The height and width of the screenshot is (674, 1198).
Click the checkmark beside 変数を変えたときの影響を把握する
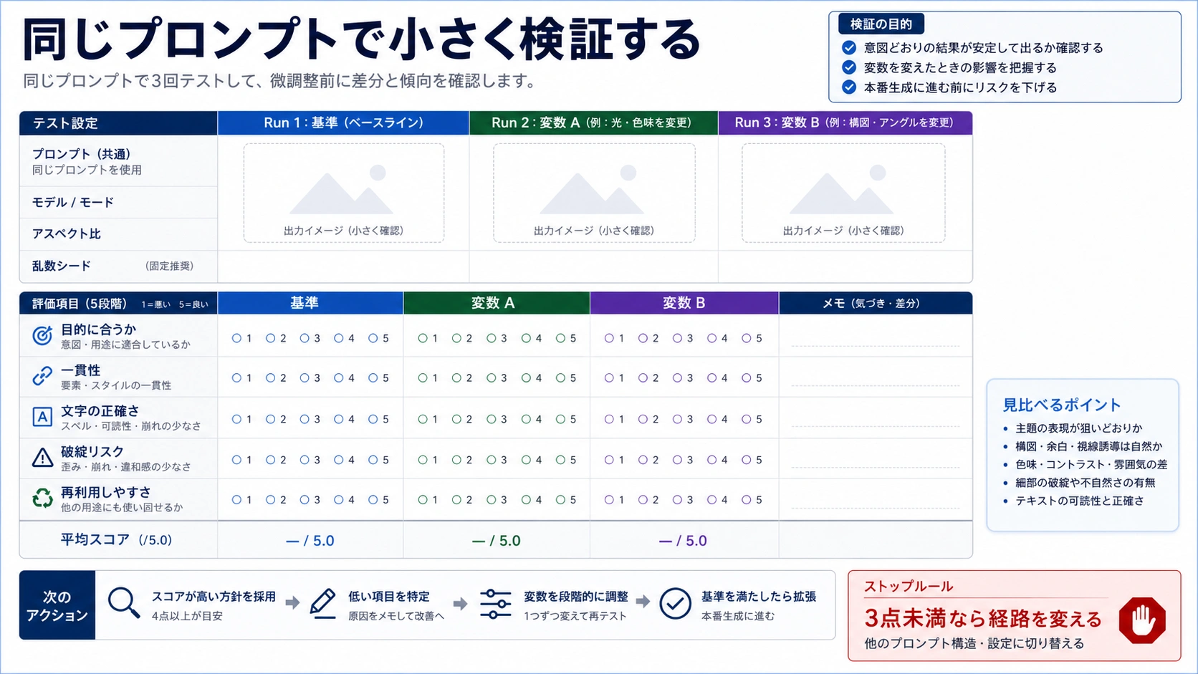click(849, 67)
